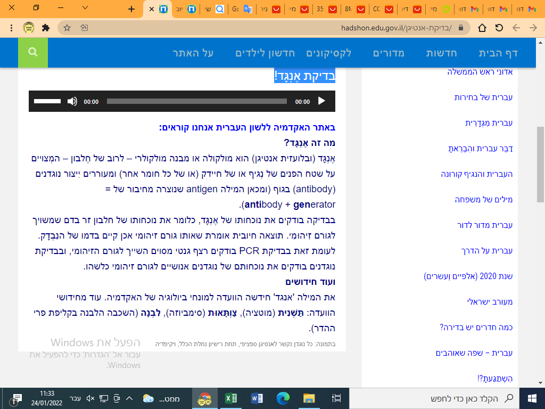Adjust the audio player volume bar
Viewport: 545px width, 409px height.
pyautogui.click(x=47, y=101)
